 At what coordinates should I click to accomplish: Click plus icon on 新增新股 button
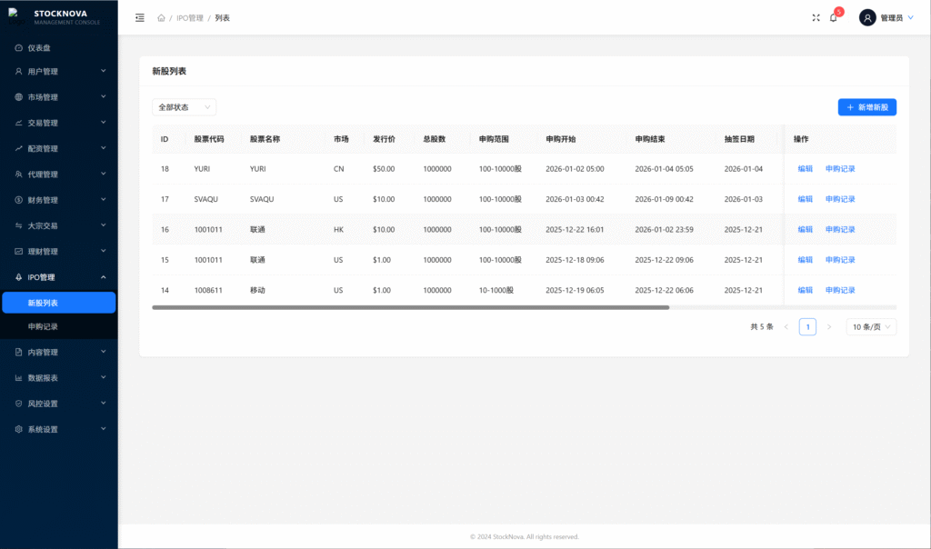[850, 107]
